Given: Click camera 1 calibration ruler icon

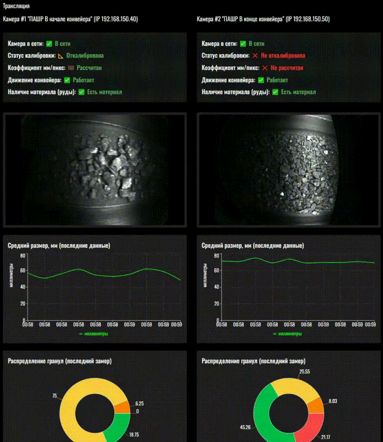Looking at the screenshot, I should [x=61, y=56].
